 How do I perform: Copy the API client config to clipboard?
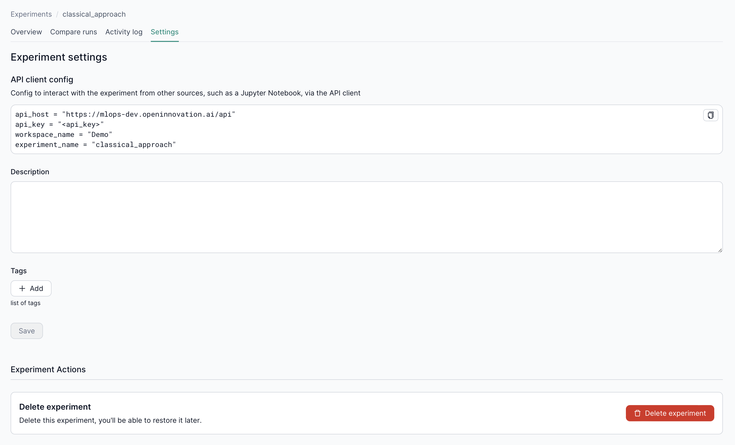pyautogui.click(x=710, y=115)
